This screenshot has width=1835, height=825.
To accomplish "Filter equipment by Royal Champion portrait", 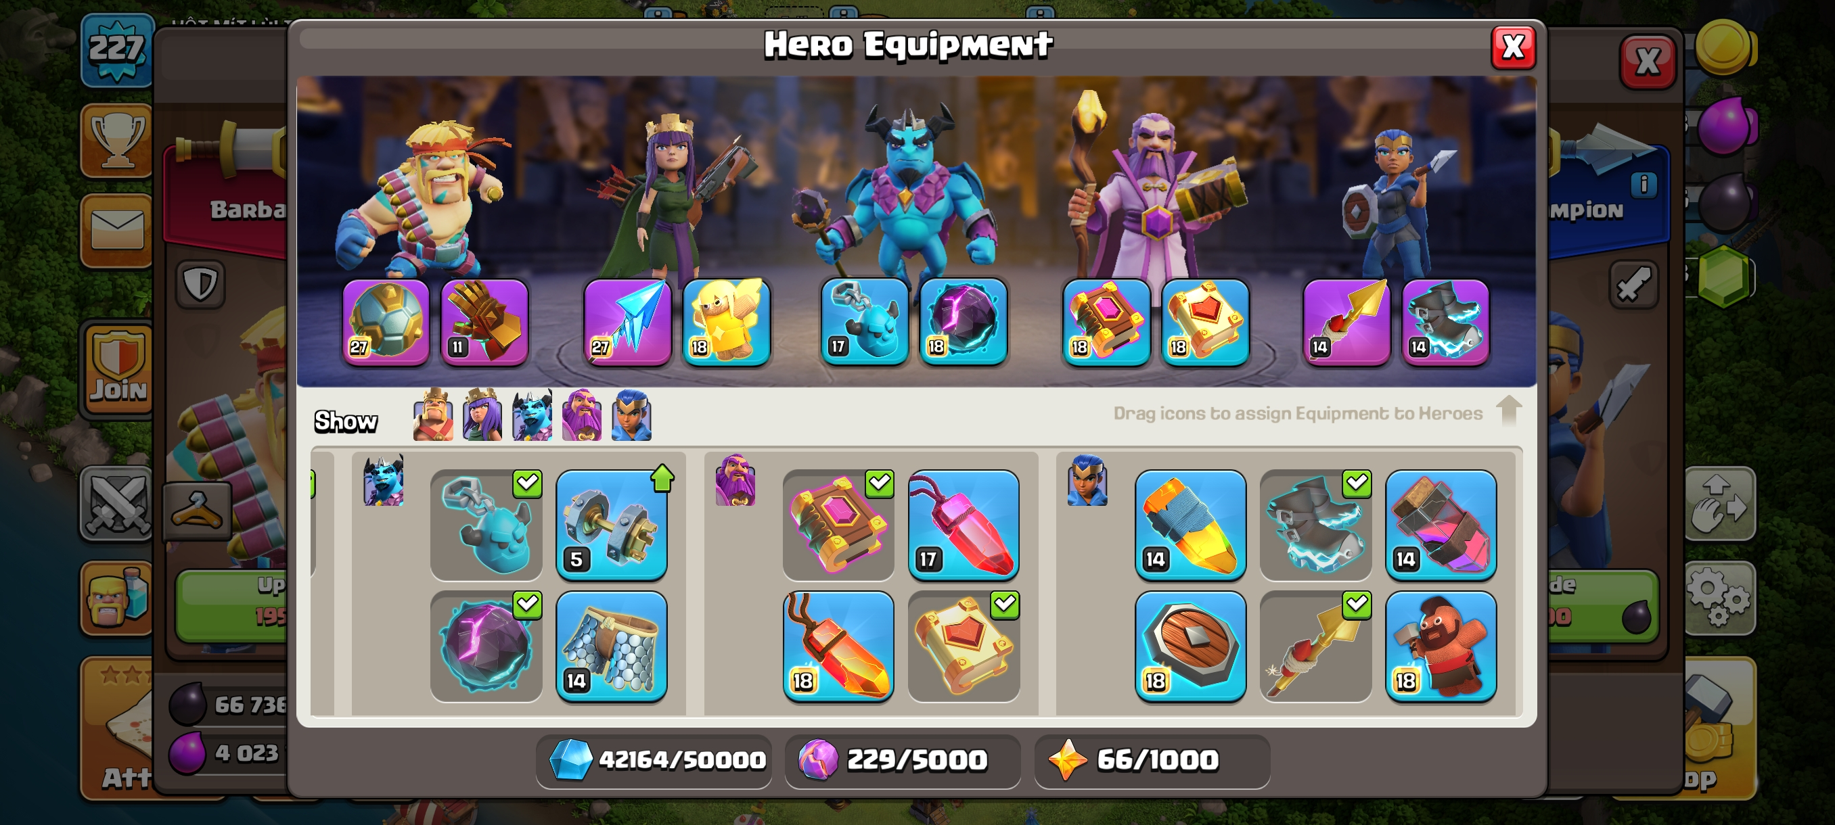I will (x=631, y=415).
